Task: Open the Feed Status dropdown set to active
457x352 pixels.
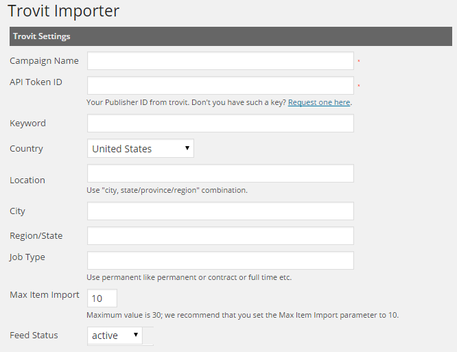Action: pyautogui.click(x=115, y=336)
